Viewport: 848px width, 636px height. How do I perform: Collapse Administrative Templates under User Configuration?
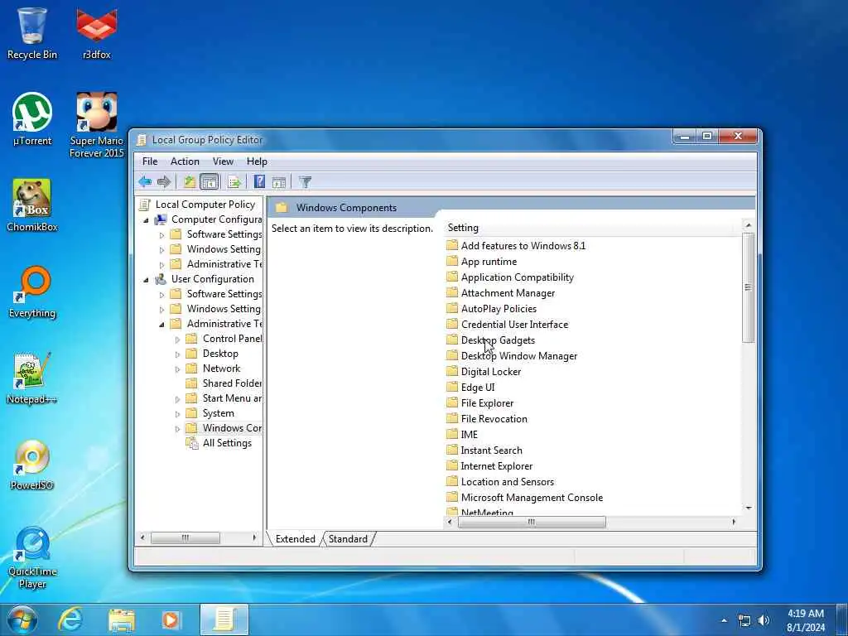coord(161,325)
